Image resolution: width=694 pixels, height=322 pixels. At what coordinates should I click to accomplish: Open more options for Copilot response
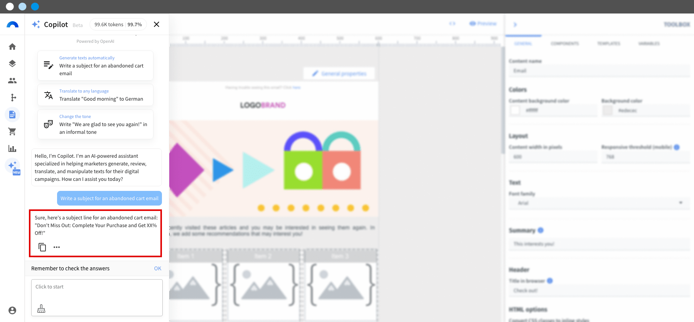coord(57,247)
